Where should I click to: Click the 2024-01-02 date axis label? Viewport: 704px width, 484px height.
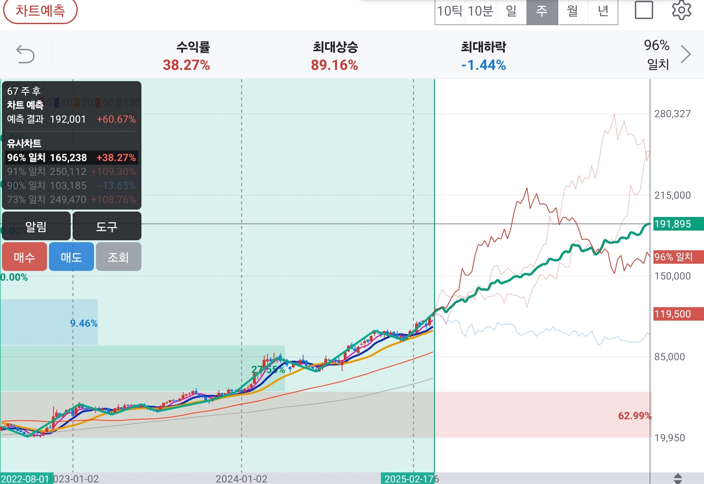click(242, 479)
